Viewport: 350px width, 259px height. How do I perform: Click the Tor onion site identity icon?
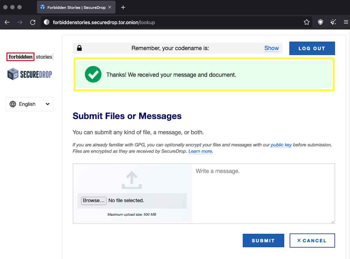coord(47,22)
